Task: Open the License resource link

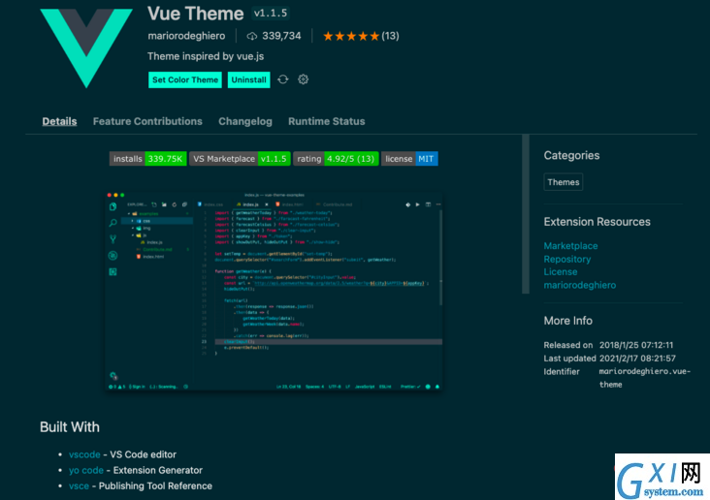Action: (x=561, y=272)
